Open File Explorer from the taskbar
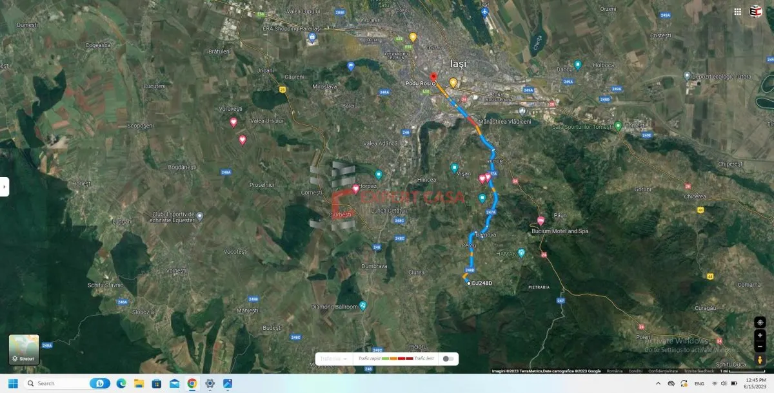This screenshot has height=393, width=774. pyautogui.click(x=139, y=383)
